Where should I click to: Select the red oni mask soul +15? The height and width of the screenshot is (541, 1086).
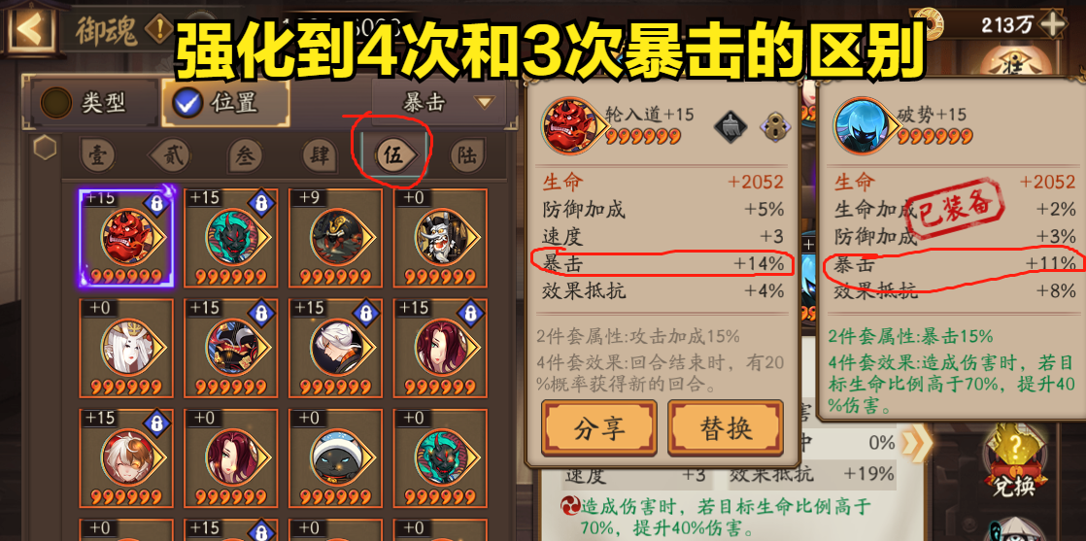pyautogui.click(x=126, y=238)
